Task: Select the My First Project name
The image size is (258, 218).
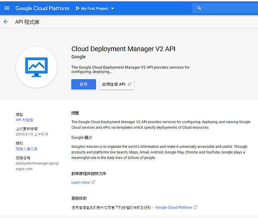Action: click(x=95, y=9)
